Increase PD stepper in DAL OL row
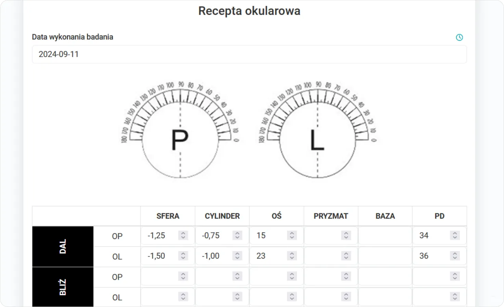Screen dimensions: 504x307 pos(454,253)
